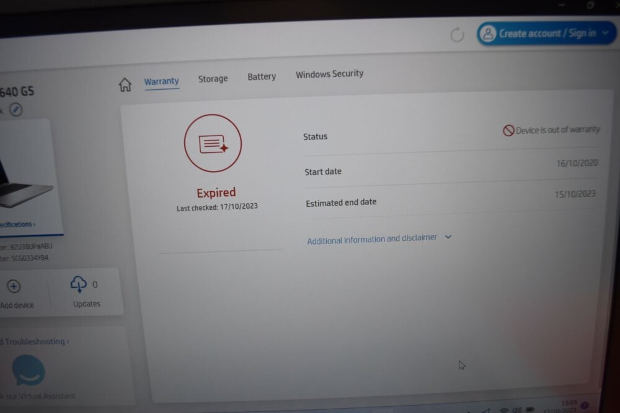Click the refresh icon beside Sign in
This screenshot has width=620, height=413.
(457, 35)
